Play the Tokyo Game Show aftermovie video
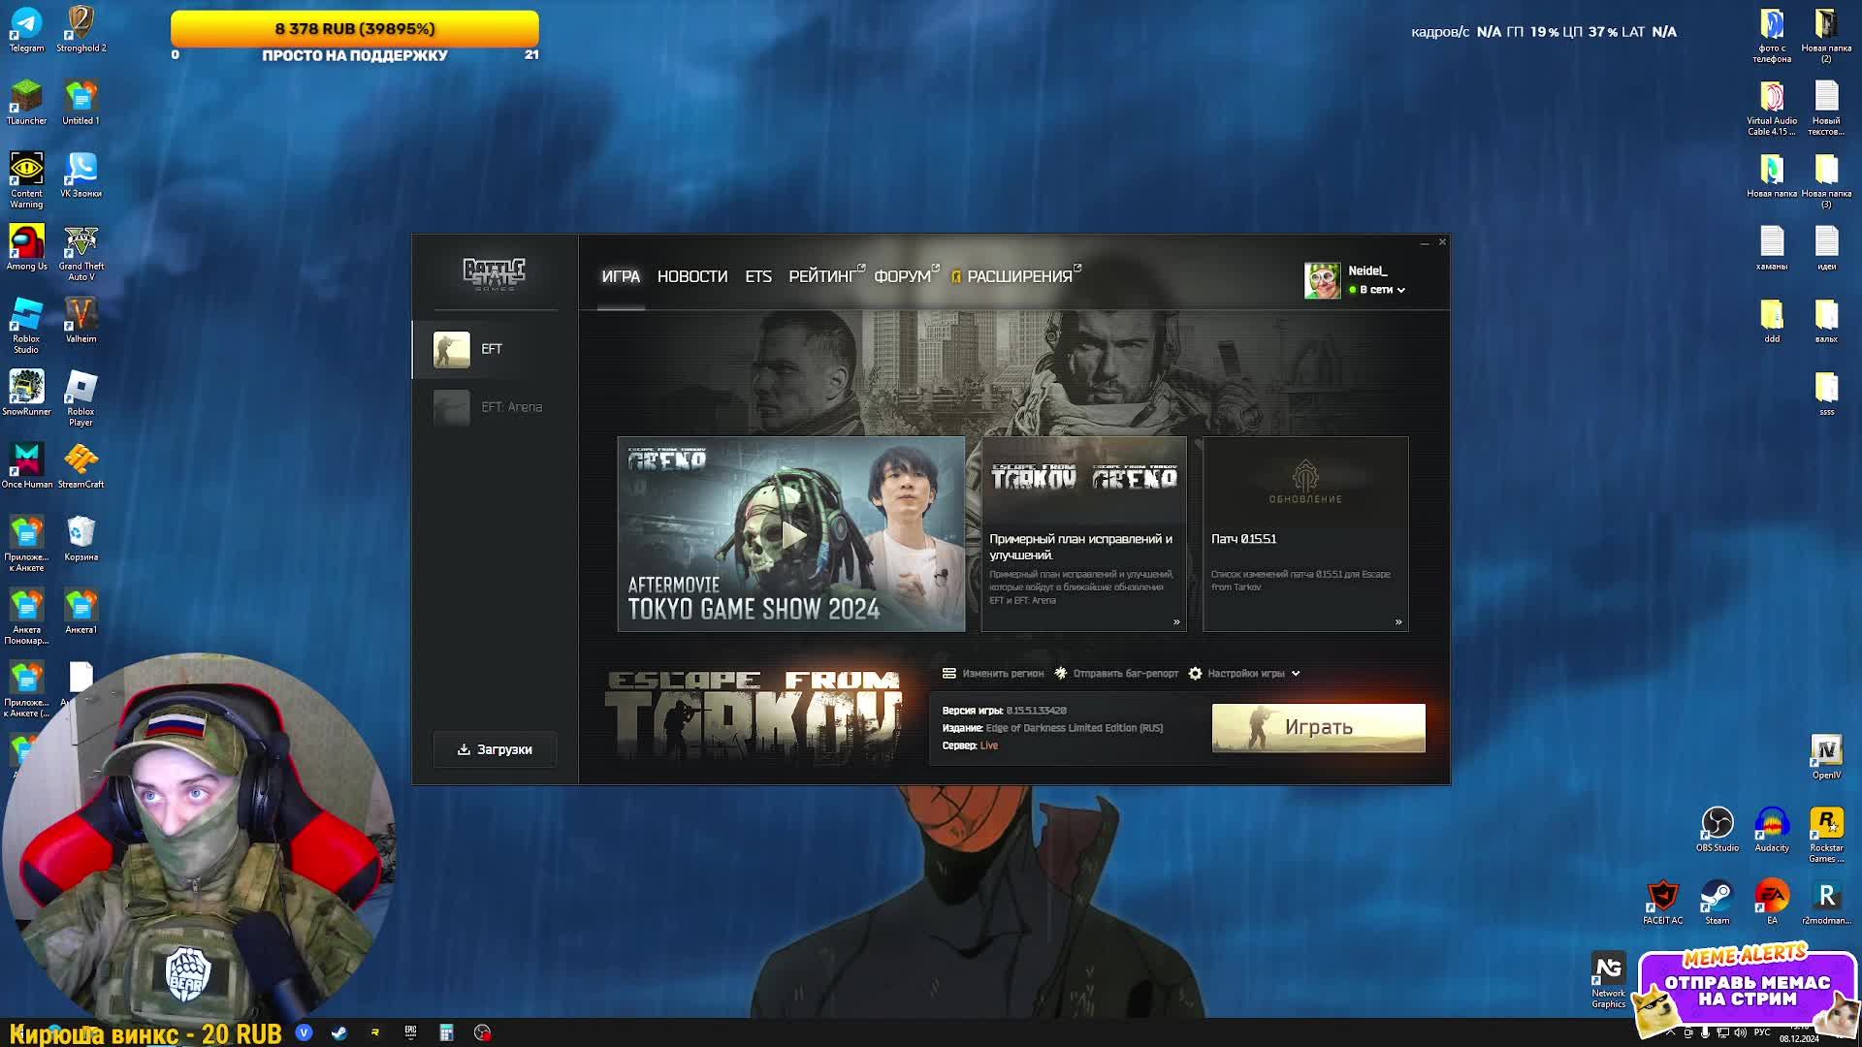This screenshot has width=1862, height=1047. point(792,535)
